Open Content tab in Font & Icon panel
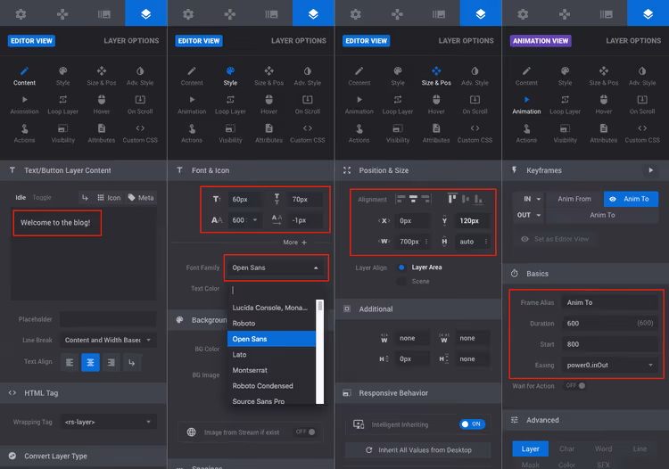This screenshot has width=669, height=469. click(192, 76)
